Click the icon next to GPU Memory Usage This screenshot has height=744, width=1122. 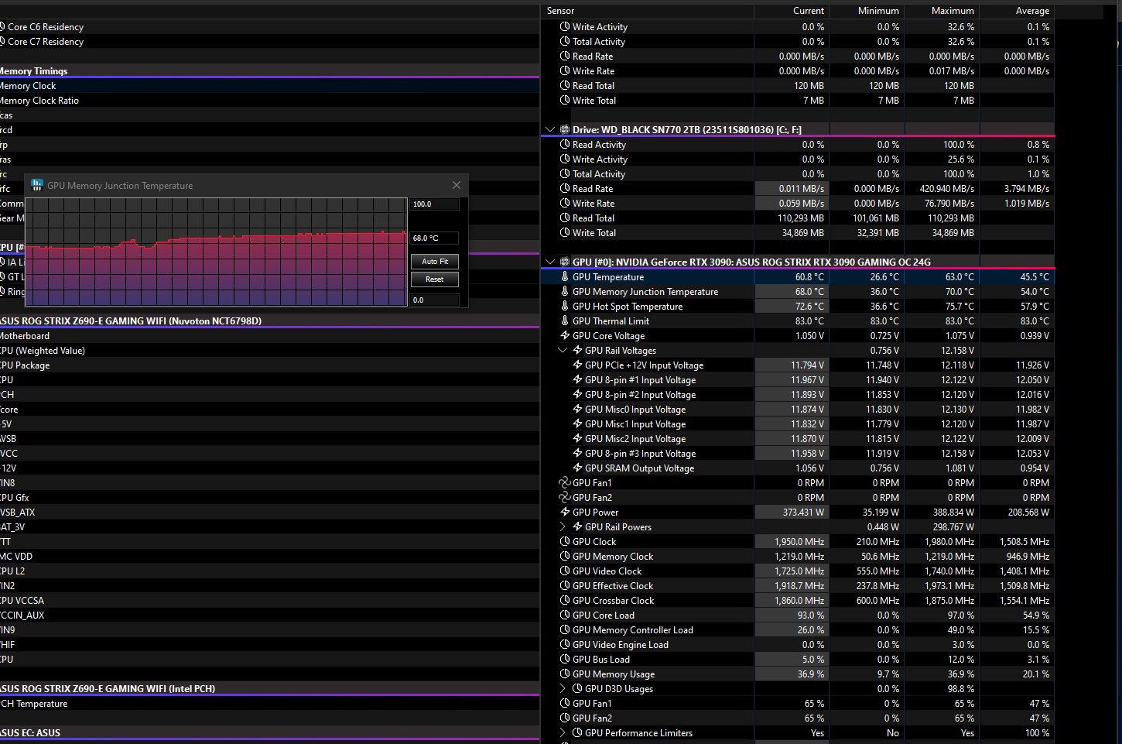pos(565,674)
